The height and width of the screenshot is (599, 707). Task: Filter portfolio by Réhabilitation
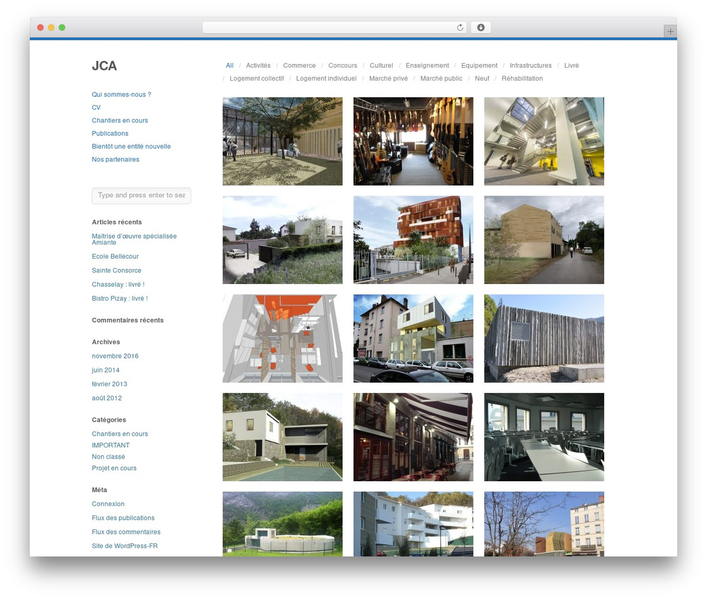(522, 78)
